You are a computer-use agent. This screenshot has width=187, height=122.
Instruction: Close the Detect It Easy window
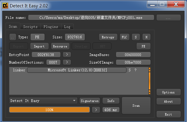tap(176, 4)
